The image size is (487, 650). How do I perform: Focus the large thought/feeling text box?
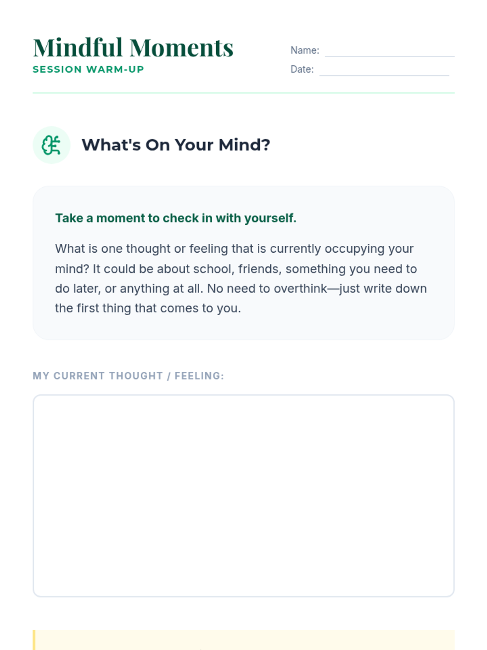click(x=243, y=496)
